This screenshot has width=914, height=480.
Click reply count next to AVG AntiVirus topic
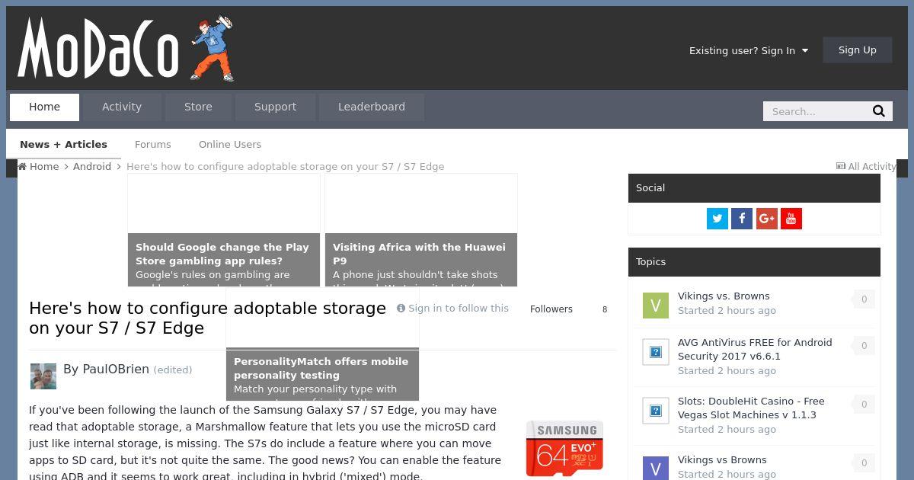pyautogui.click(x=864, y=346)
